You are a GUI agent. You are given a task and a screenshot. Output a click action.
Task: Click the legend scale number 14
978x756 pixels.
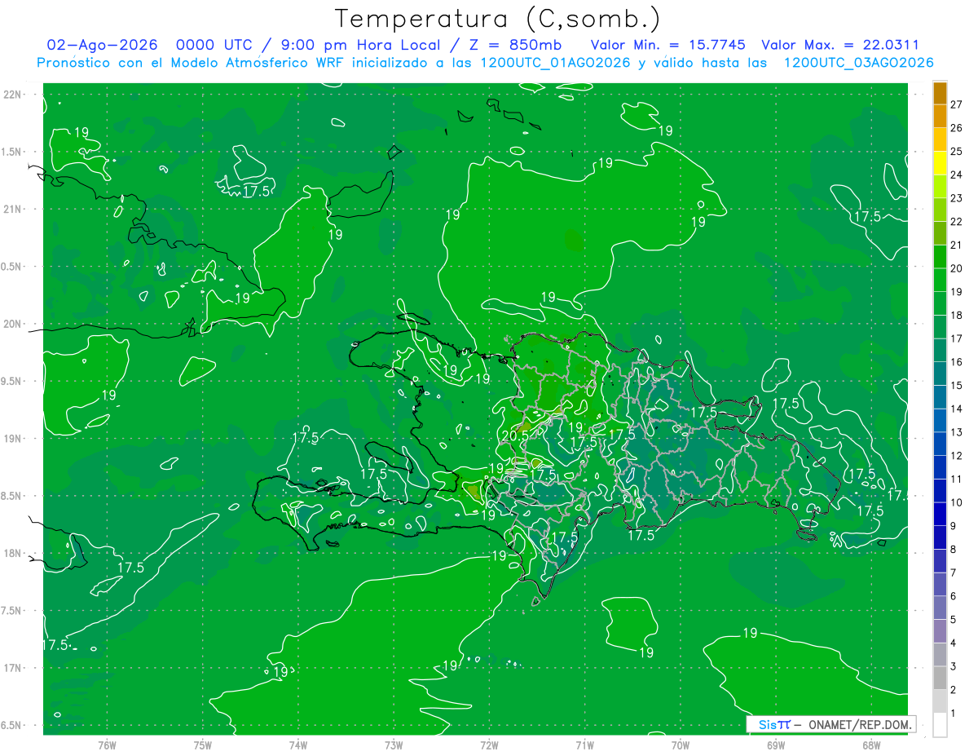click(x=956, y=409)
